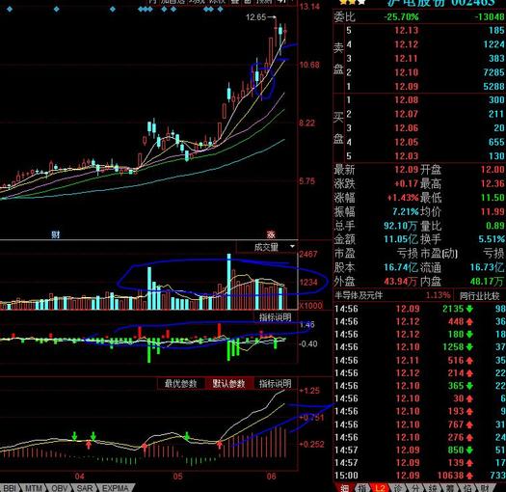Click the leftmost green sell arrow in MACD panel
This screenshot has width=506, height=492.
click(74, 436)
